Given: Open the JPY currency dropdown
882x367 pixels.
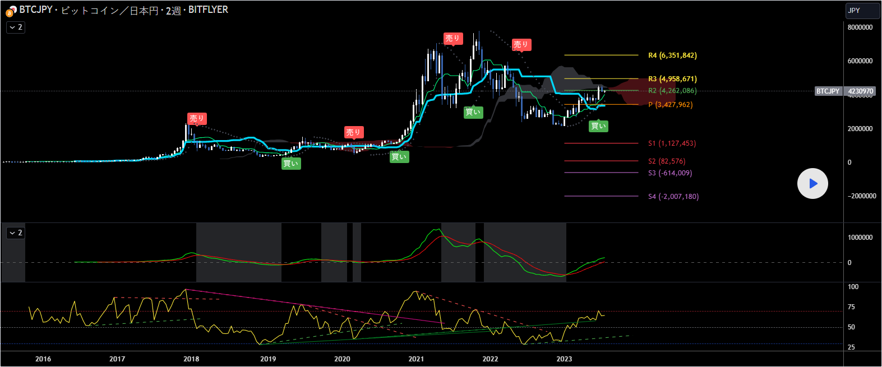Looking at the screenshot, I should (862, 11).
